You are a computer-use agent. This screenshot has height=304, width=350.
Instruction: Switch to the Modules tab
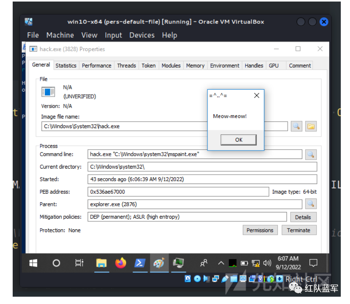(171, 65)
